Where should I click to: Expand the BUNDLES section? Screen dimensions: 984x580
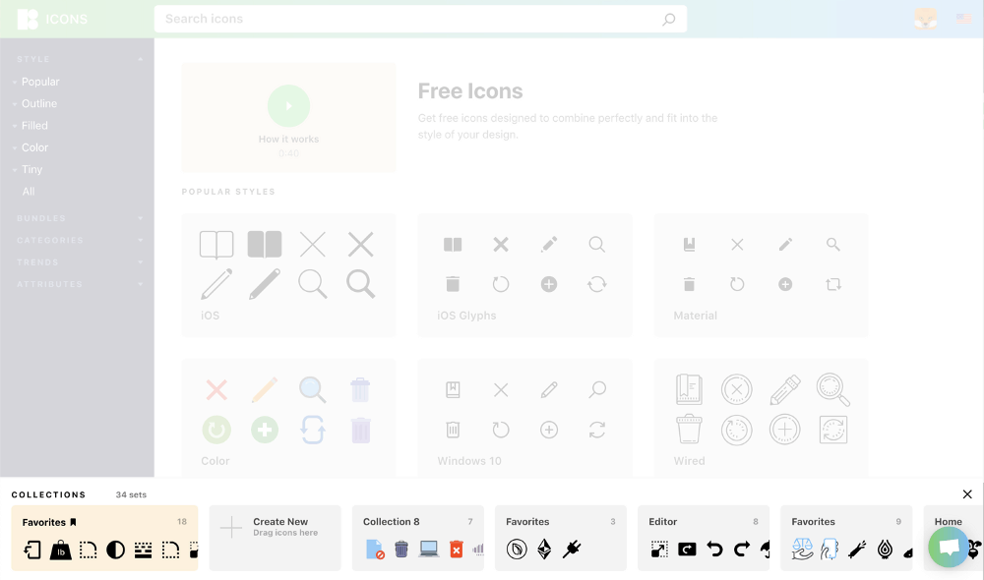141,218
